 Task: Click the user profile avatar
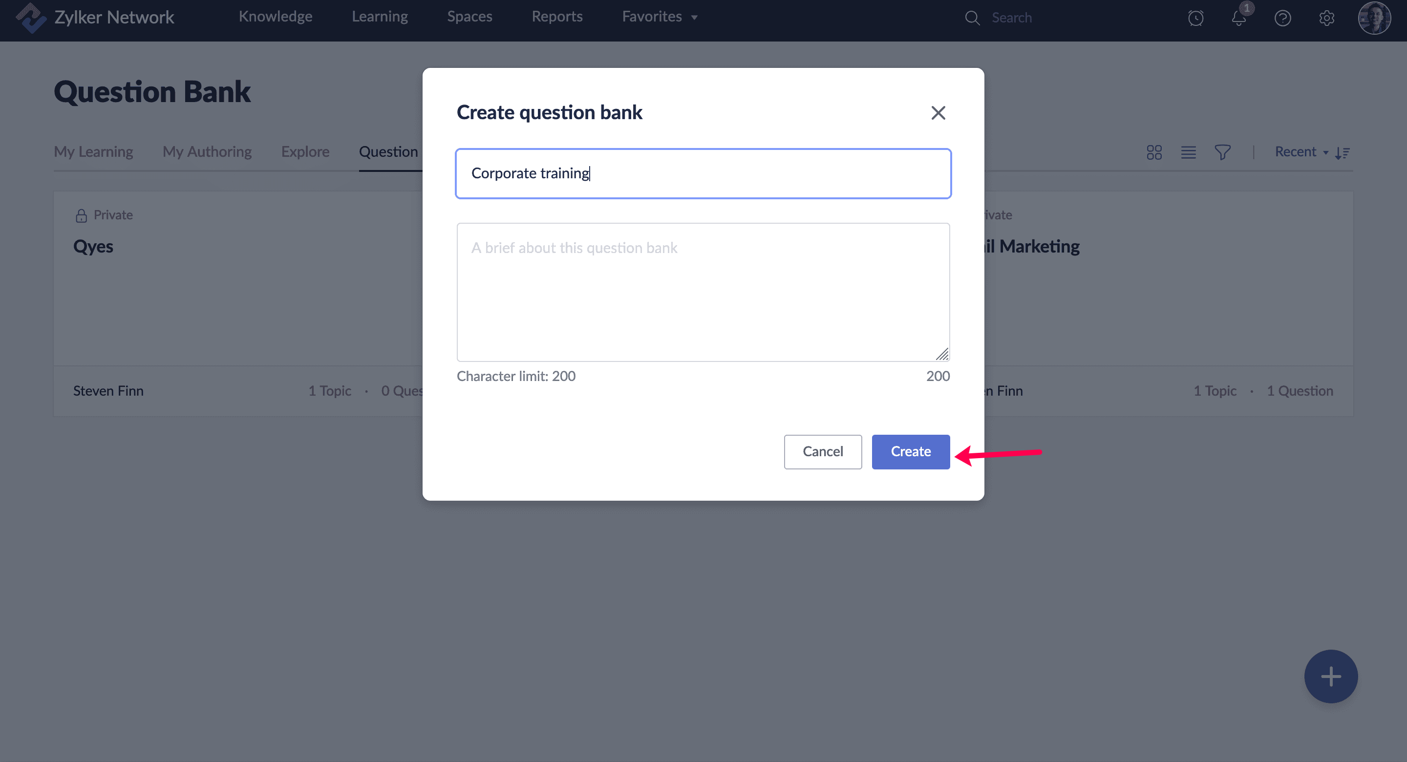1374,18
